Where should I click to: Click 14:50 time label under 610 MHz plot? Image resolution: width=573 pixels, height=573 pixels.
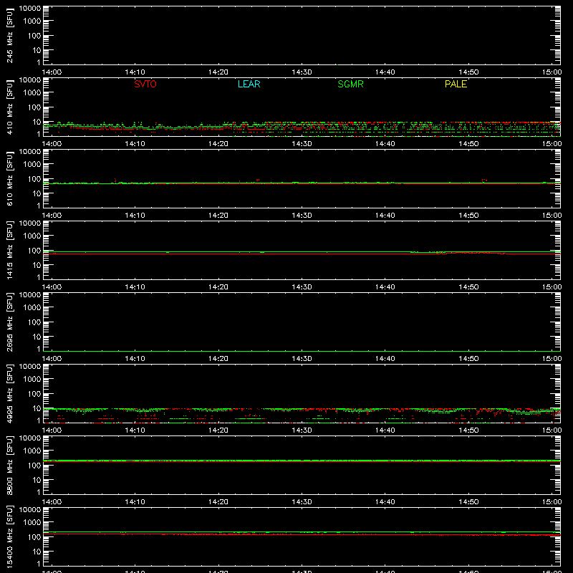(468, 216)
